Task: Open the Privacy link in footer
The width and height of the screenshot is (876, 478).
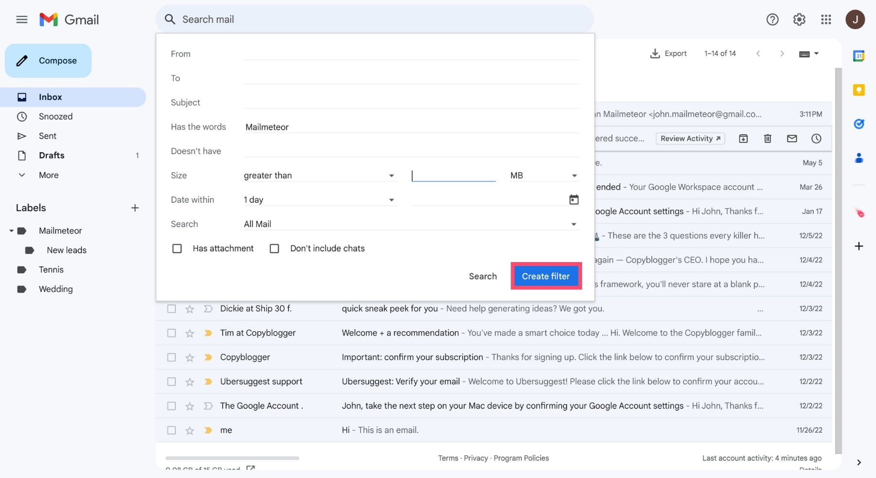Action: click(476, 458)
